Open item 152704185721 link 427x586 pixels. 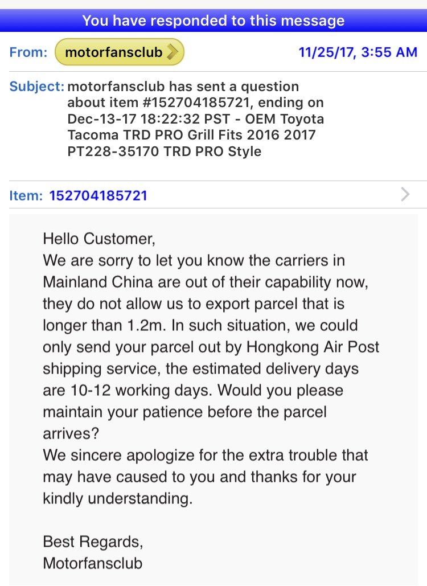98,195
